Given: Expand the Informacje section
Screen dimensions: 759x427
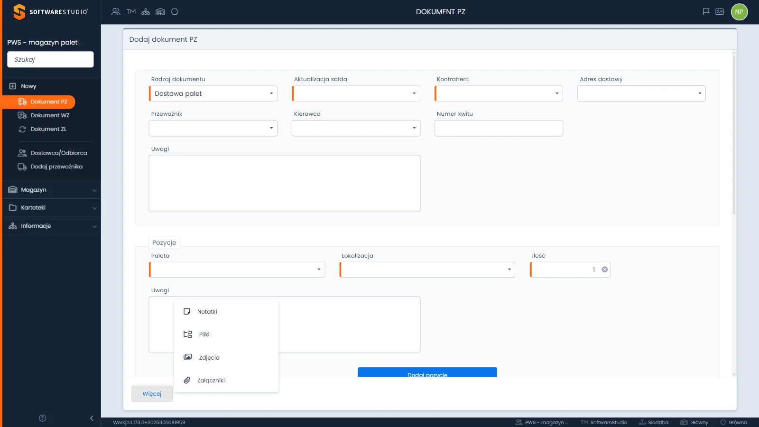Looking at the screenshot, I should click(x=52, y=226).
